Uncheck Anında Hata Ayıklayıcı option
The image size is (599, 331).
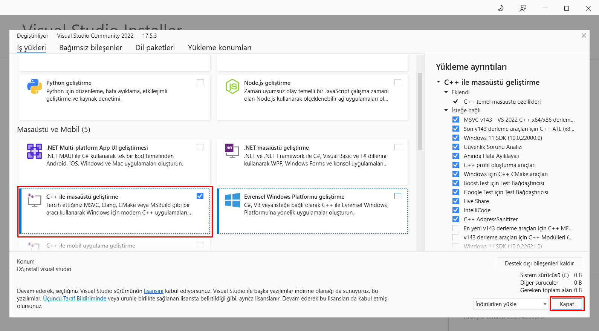[x=456, y=156]
